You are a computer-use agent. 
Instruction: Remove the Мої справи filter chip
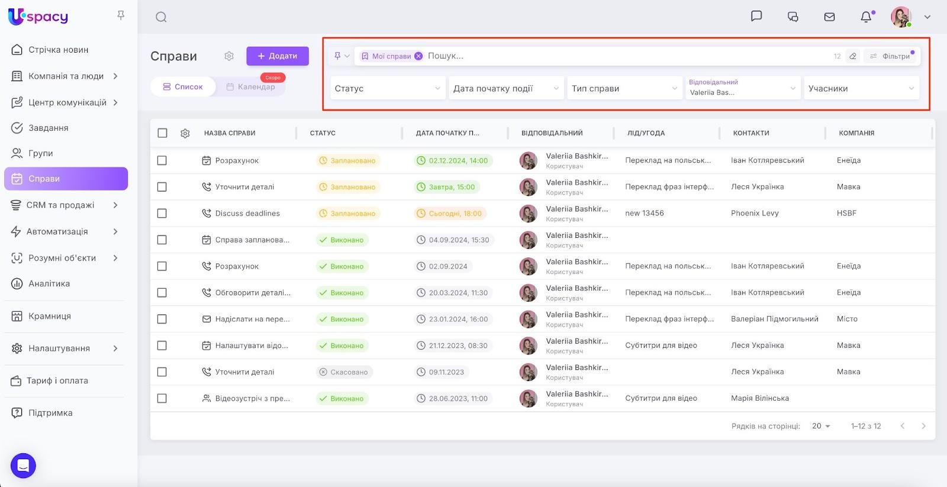(x=418, y=56)
